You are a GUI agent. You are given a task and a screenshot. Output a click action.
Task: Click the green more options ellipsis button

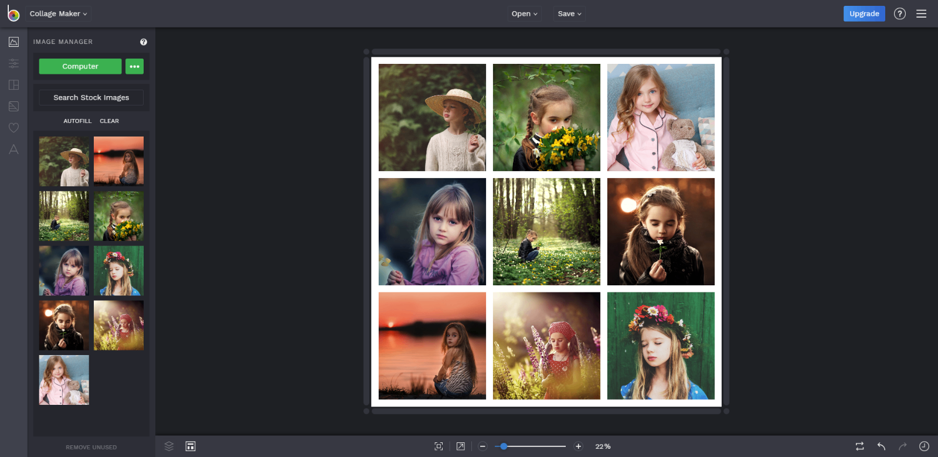pyautogui.click(x=134, y=66)
